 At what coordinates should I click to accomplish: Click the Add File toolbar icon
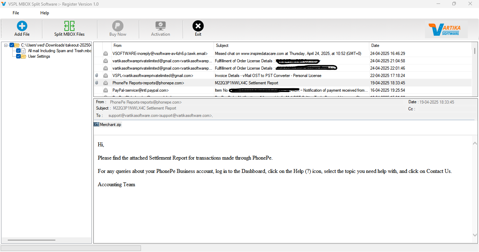[x=22, y=26]
